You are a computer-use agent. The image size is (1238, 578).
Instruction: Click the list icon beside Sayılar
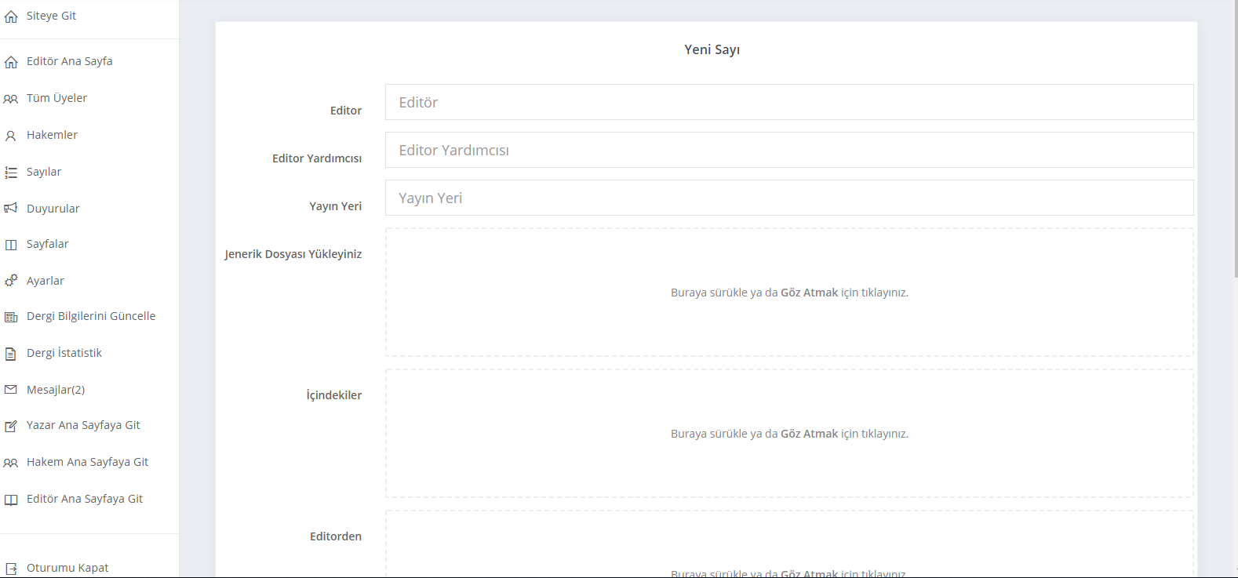coord(11,173)
